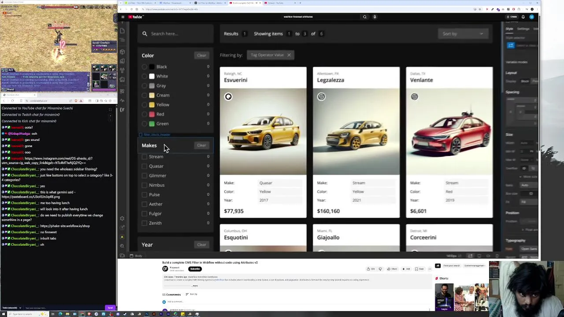Switch to Style tab in Webflow panel
564x317 pixels.
[509, 29]
